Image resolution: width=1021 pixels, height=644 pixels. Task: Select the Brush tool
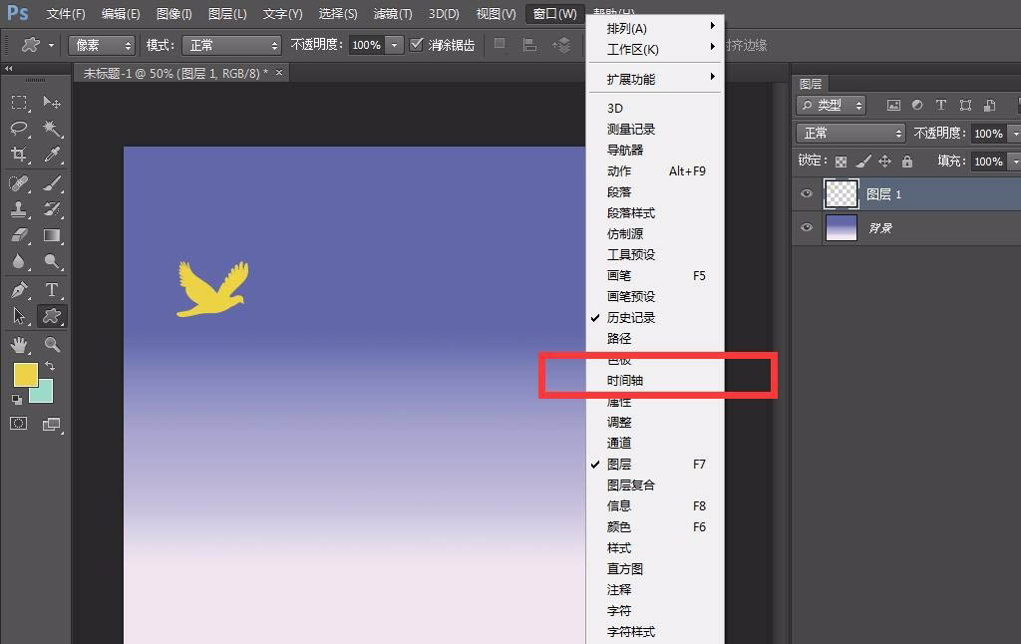pyautogui.click(x=52, y=183)
